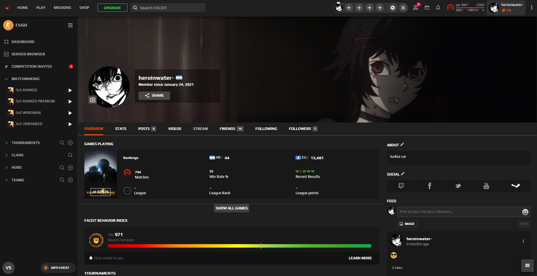This screenshot has width=537, height=276.
Task: Link Twitch social account icon
Action: click(x=401, y=186)
